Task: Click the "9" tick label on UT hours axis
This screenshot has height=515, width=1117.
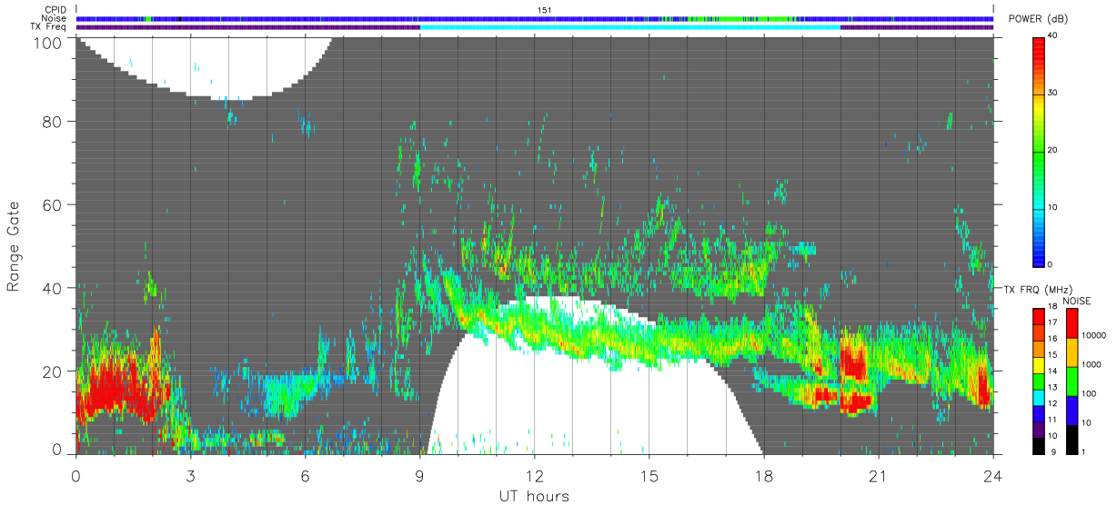Action: tap(419, 475)
